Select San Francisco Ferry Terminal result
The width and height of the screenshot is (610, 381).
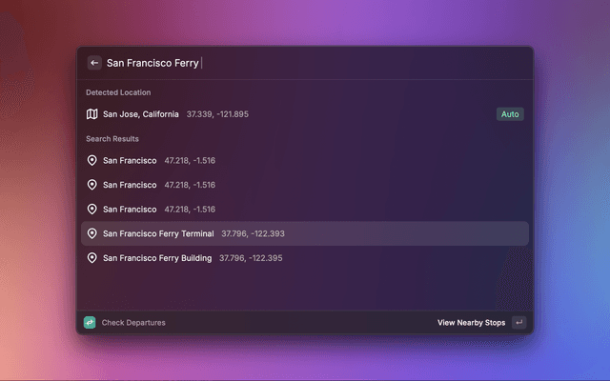[158, 233]
